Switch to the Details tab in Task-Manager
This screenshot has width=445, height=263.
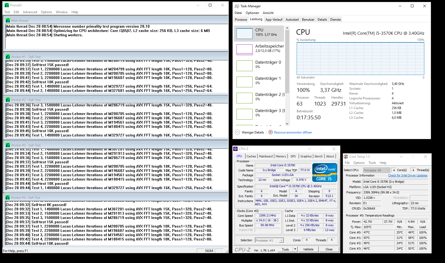click(x=322, y=20)
